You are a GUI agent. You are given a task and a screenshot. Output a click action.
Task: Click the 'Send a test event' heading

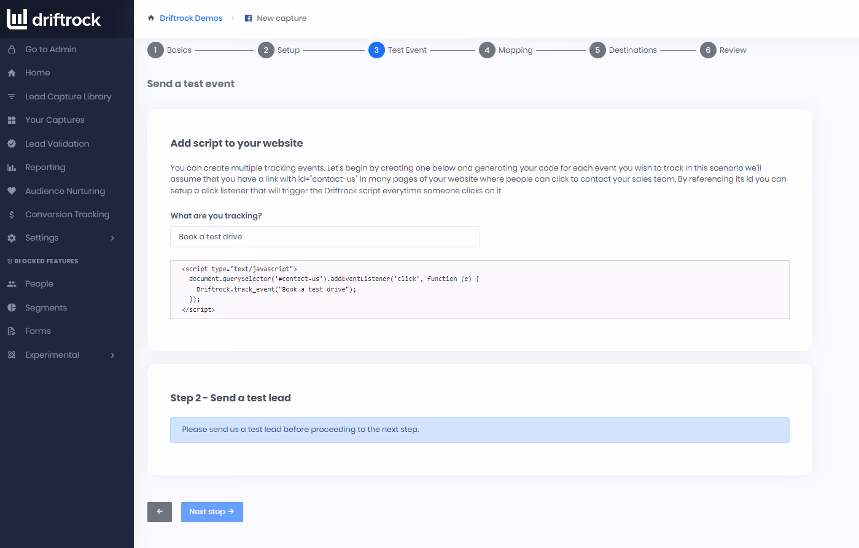(x=191, y=84)
